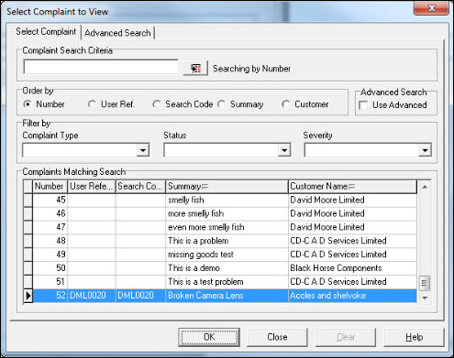Click the row selector arrow for complaint 52
The height and width of the screenshot is (358, 454).
[x=28, y=296]
